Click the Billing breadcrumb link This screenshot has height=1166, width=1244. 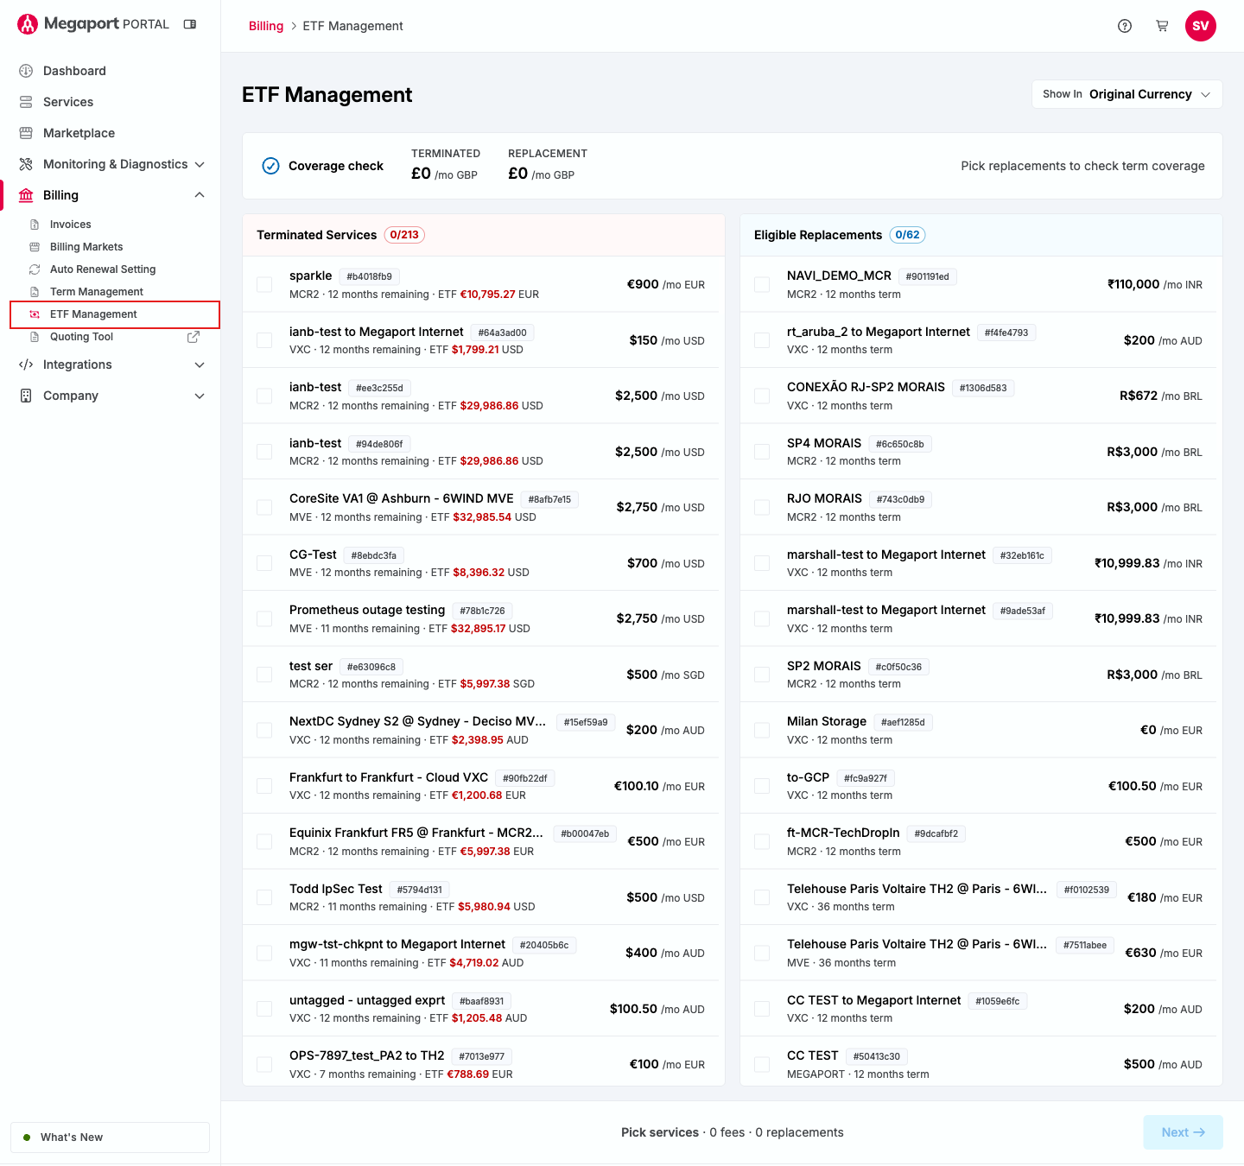point(266,26)
